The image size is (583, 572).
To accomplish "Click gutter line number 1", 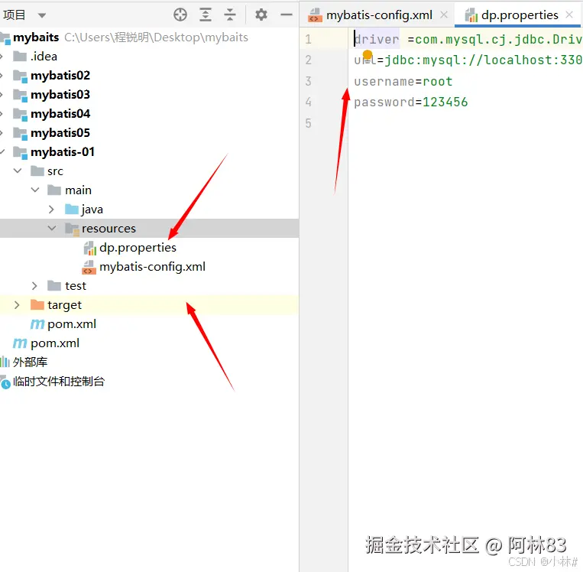I will tap(308, 39).
